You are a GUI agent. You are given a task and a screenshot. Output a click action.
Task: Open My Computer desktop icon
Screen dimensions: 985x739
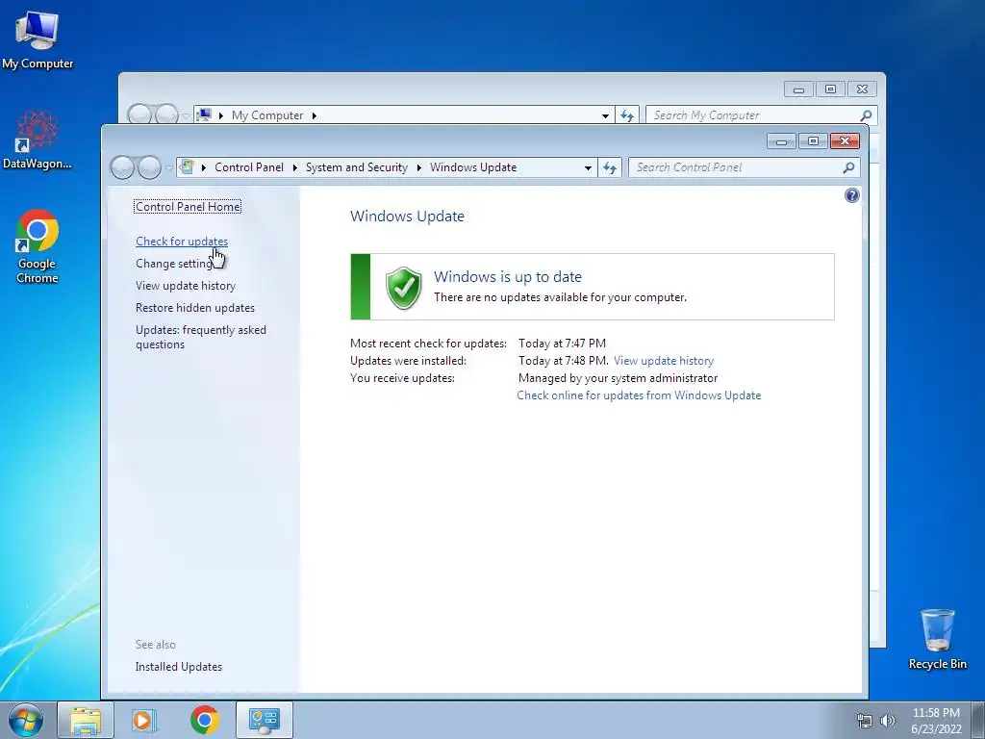click(38, 39)
